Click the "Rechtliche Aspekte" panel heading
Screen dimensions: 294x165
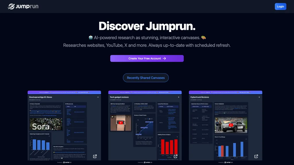coord(58,147)
